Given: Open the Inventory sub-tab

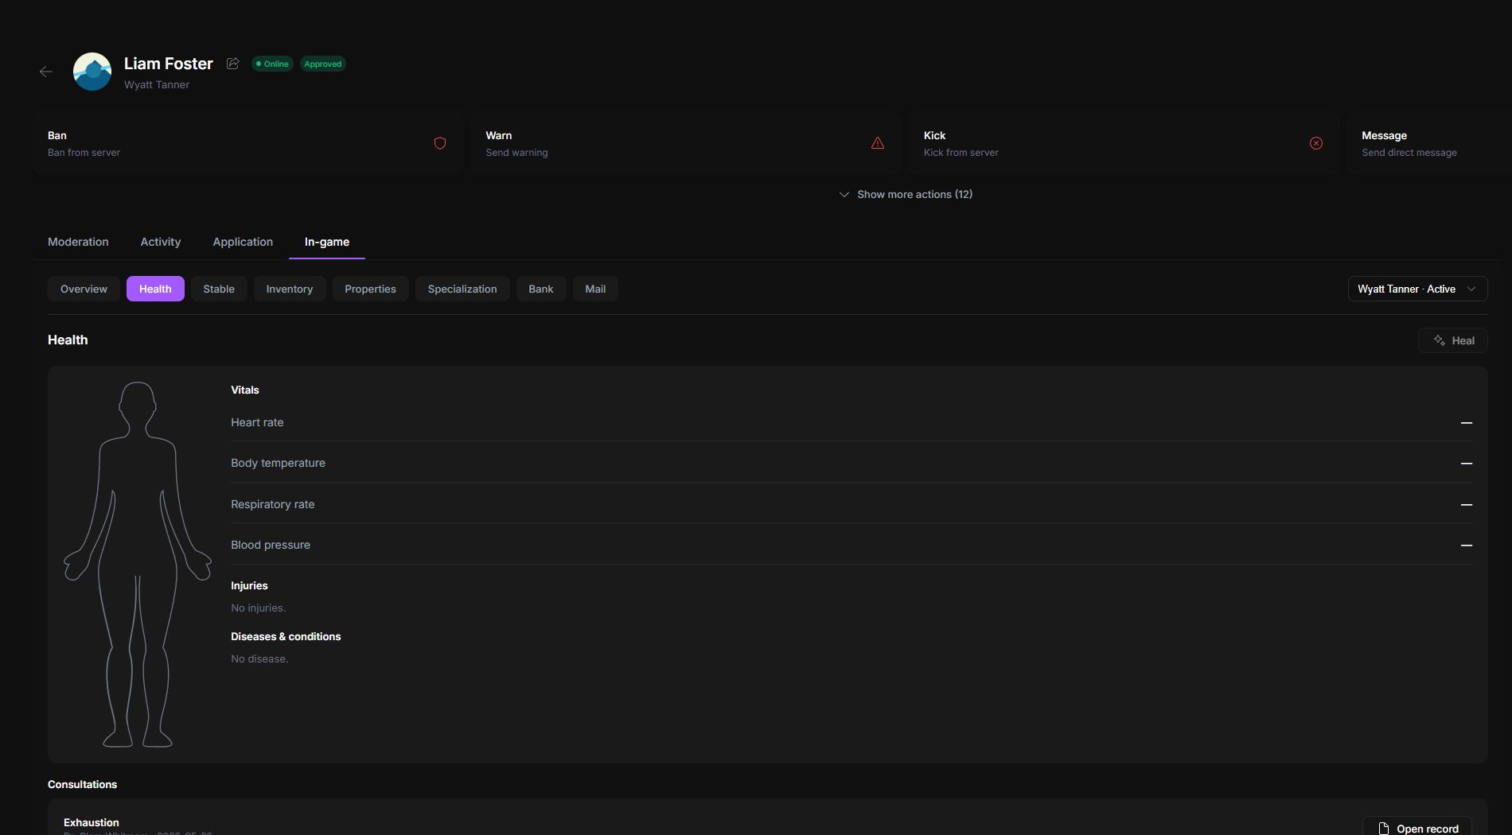Looking at the screenshot, I should coord(290,289).
